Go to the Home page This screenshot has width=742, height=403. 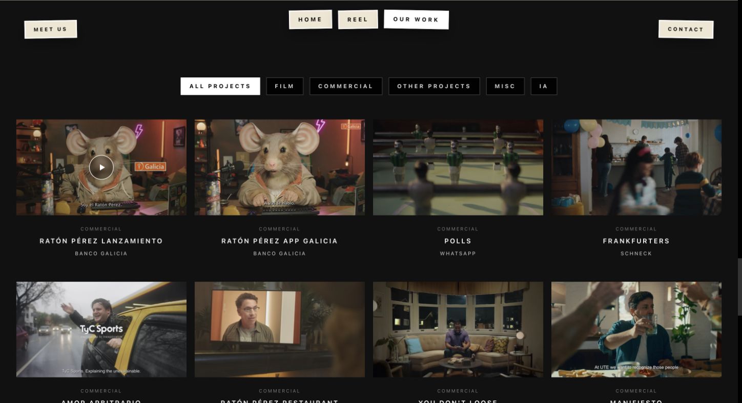tap(310, 19)
